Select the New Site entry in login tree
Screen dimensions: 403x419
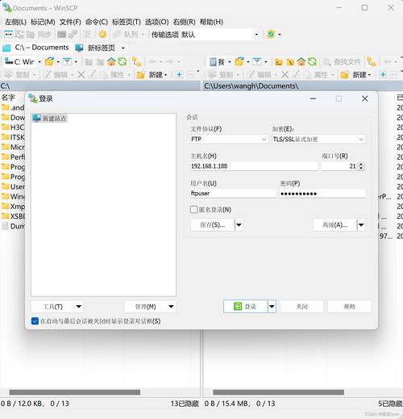(49, 118)
